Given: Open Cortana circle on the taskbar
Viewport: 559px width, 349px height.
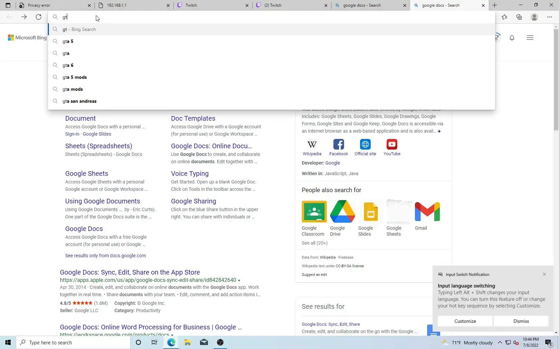Looking at the screenshot, I should pos(138,342).
